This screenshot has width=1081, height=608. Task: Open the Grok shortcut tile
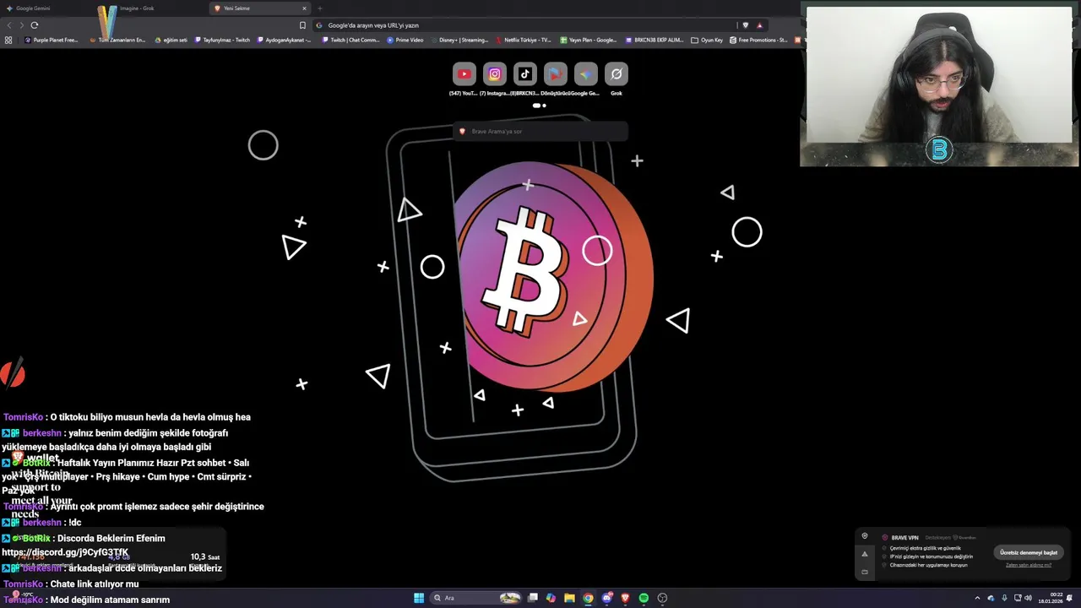click(x=616, y=74)
